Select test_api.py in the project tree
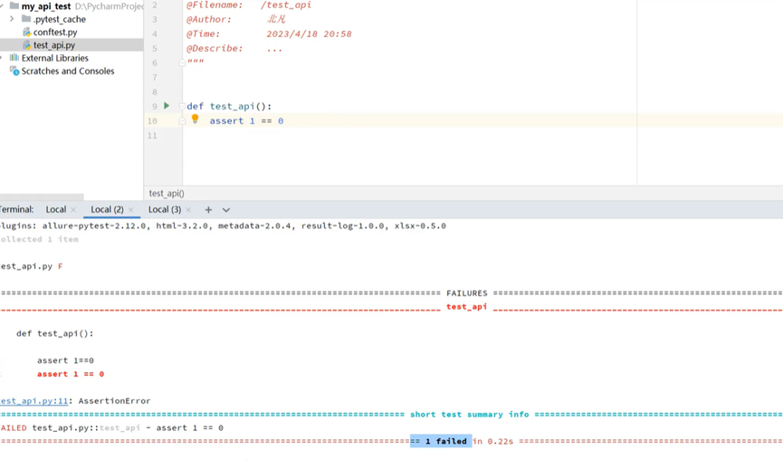783x460 pixels. coord(54,45)
